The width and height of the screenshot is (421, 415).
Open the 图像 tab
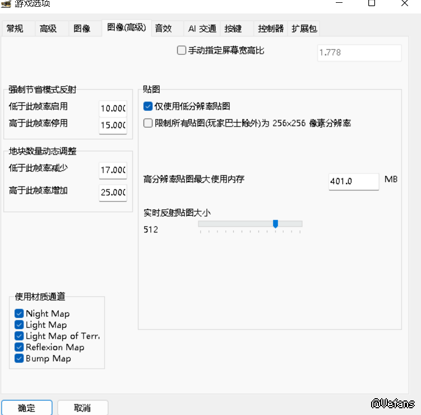[82, 29]
